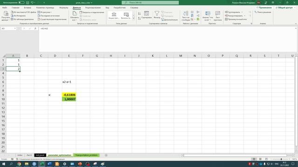
Task: Toggle the AutoSave switch
Action: (21, 3)
